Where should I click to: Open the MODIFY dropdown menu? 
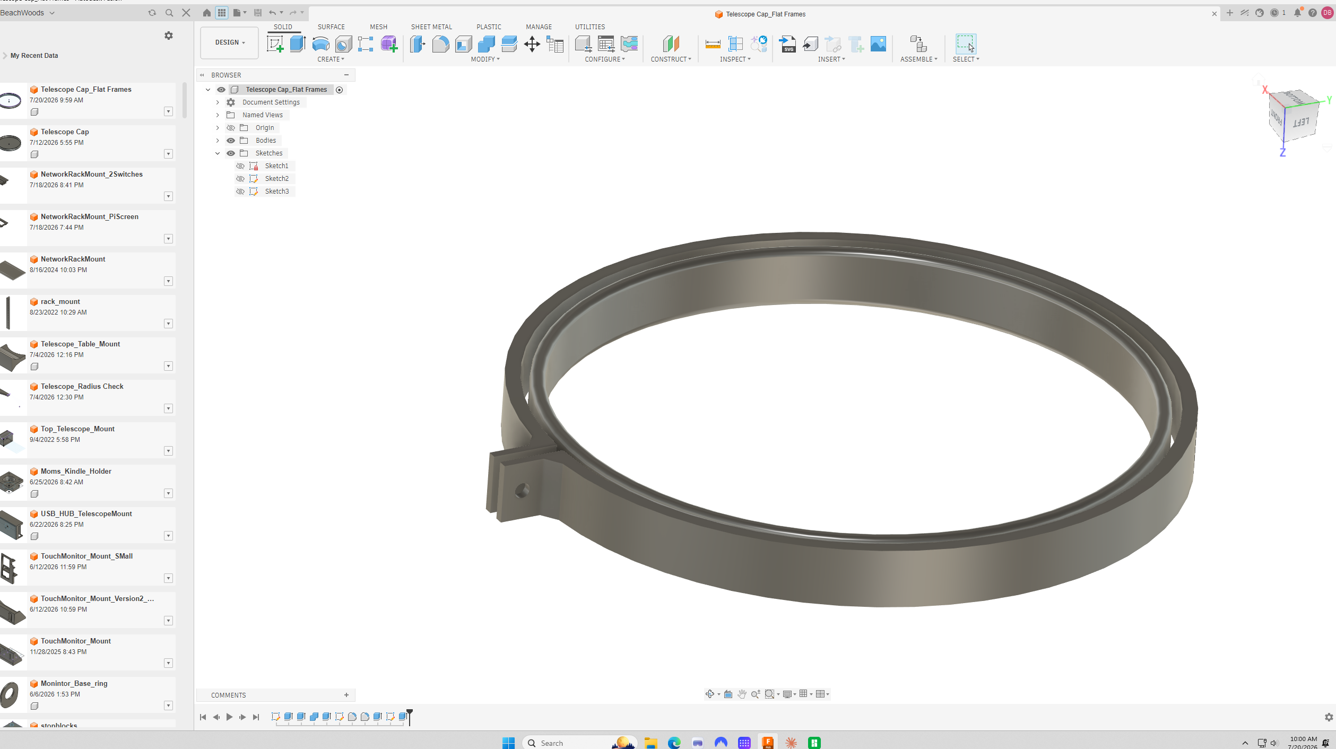[x=485, y=59]
